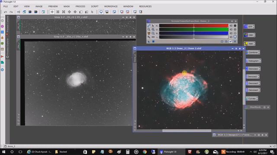Select the Pan mode four-arrow icon

[69, 12]
